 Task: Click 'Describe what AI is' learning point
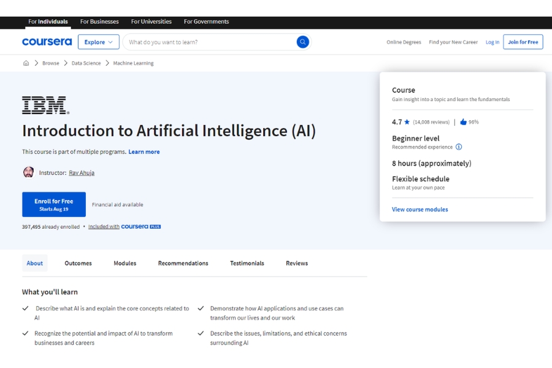[112, 313]
